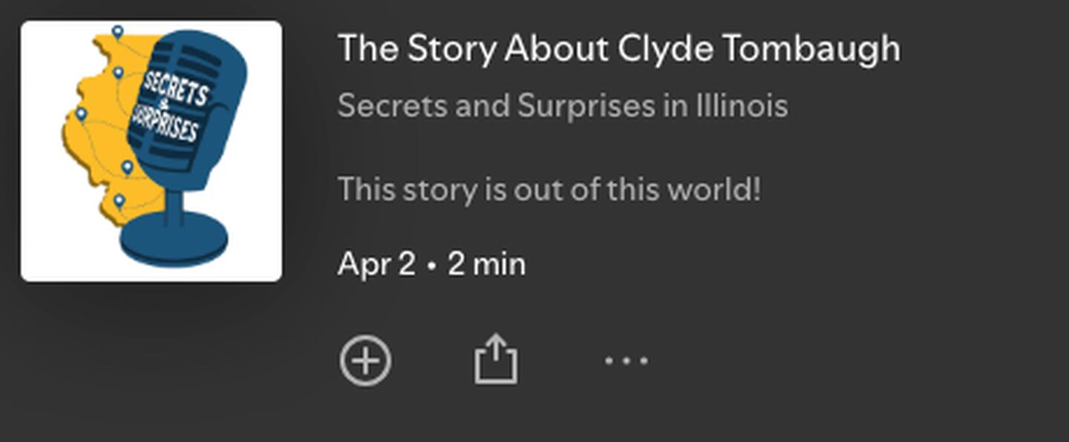Click the microphone stand base in artwork
The image size is (1069, 442).
click(x=174, y=239)
